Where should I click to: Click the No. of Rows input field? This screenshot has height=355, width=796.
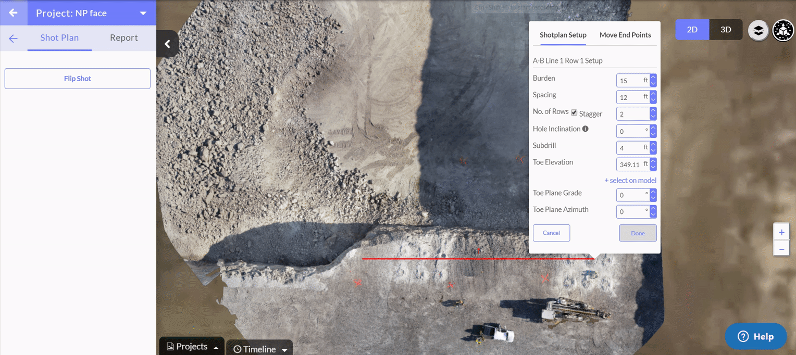[633, 114]
